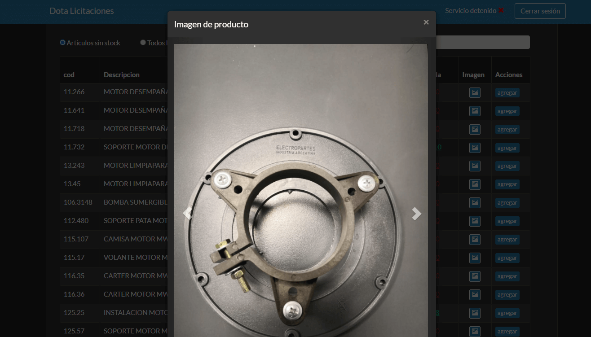This screenshot has height=337, width=591.
Task: Open image icon for item 125.25
Action: point(475,313)
